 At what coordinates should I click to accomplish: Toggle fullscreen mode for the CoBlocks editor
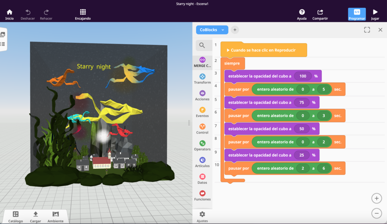click(367, 30)
